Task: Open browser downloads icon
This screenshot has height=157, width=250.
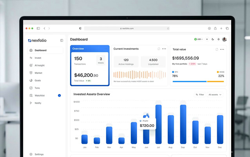Action: tap(209, 28)
